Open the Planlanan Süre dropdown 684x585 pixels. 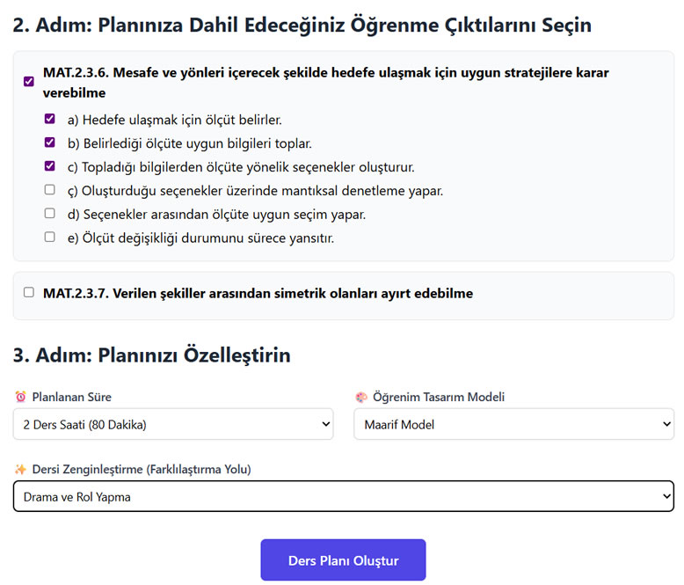coord(173,424)
